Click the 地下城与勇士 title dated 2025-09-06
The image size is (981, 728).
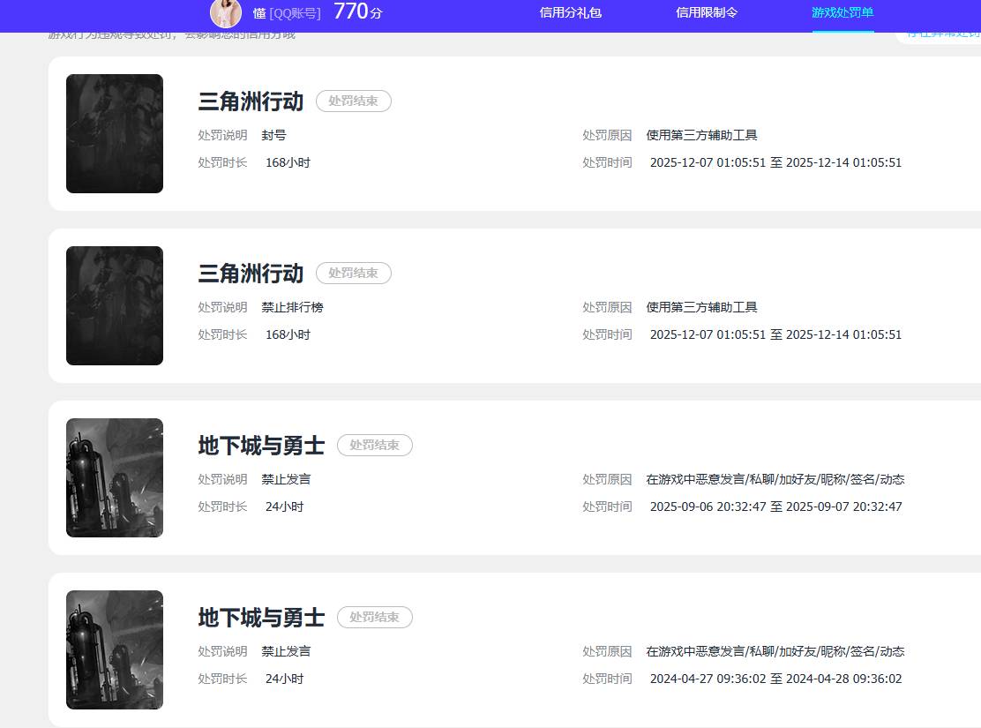click(x=261, y=446)
